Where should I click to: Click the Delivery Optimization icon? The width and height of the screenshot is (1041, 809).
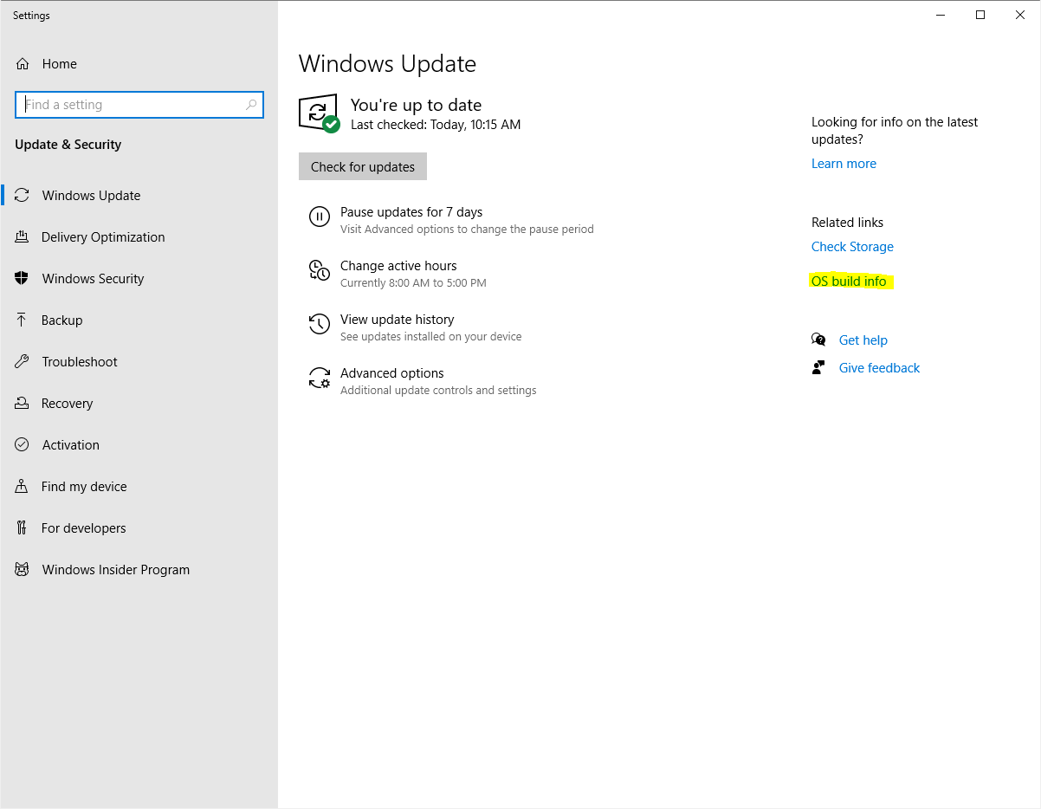pos(23,237)
